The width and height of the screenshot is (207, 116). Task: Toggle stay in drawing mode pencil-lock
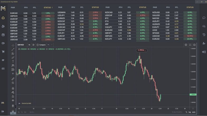point(13,92)
